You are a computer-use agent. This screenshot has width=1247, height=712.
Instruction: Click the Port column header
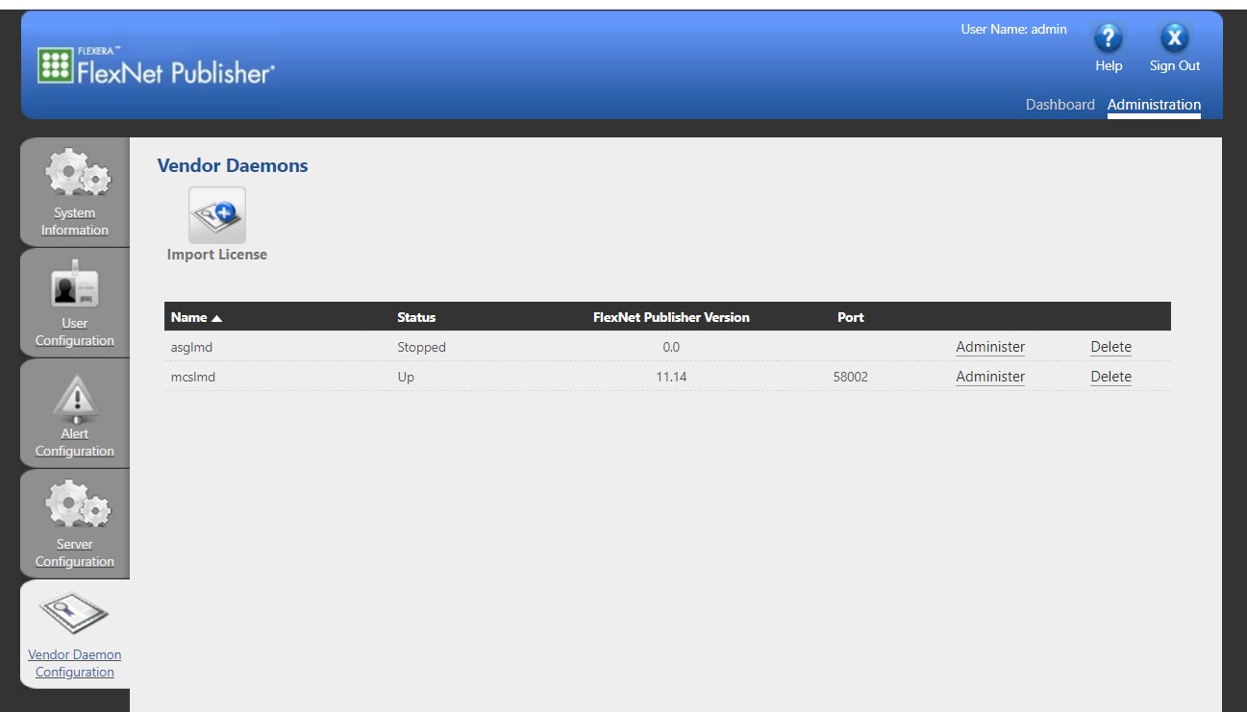point(850,317)
